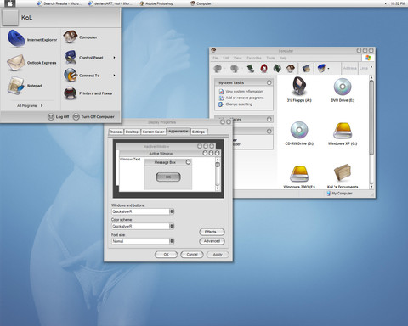Select the DVD Drive (E:) icon
Screen dimensions: 408x326
point(343,89)
